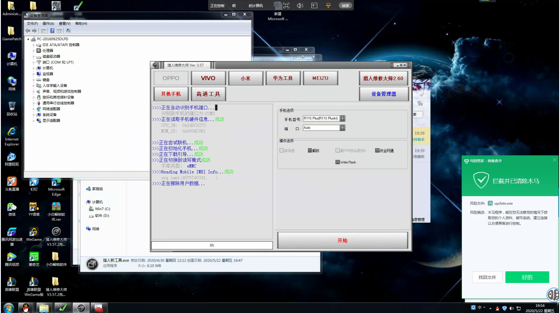Select 软件 (D:) drive in Explorer sidebar
The height and width of the screenshot is (313, 559).
[99, 215]
